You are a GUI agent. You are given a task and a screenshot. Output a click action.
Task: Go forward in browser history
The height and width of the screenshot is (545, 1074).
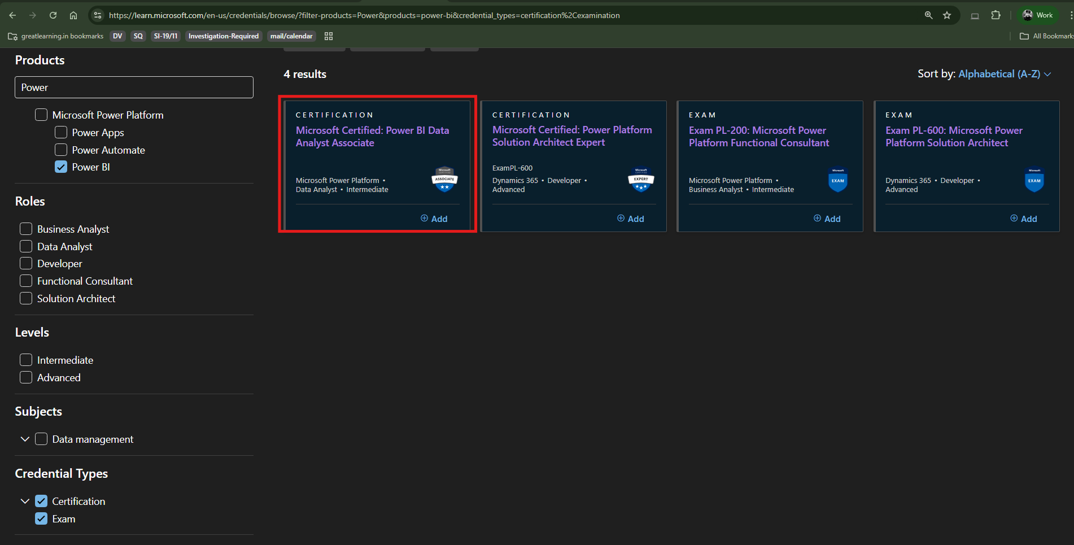33,15
